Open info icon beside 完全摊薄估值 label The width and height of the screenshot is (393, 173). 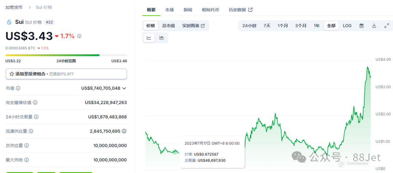pyautogui.click(x=35, y=102)
